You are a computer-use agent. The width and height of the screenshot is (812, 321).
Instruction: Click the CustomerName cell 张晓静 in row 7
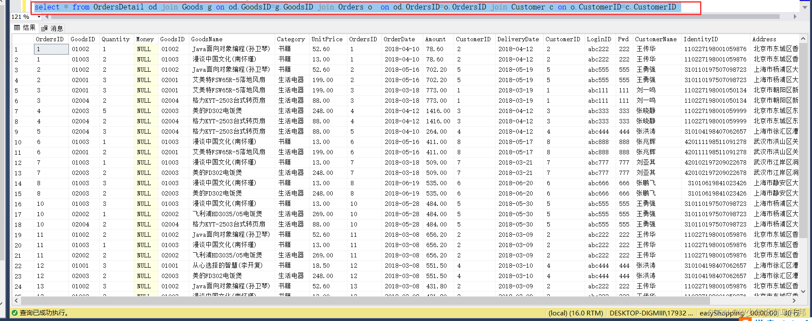click(x=657, y=111)
